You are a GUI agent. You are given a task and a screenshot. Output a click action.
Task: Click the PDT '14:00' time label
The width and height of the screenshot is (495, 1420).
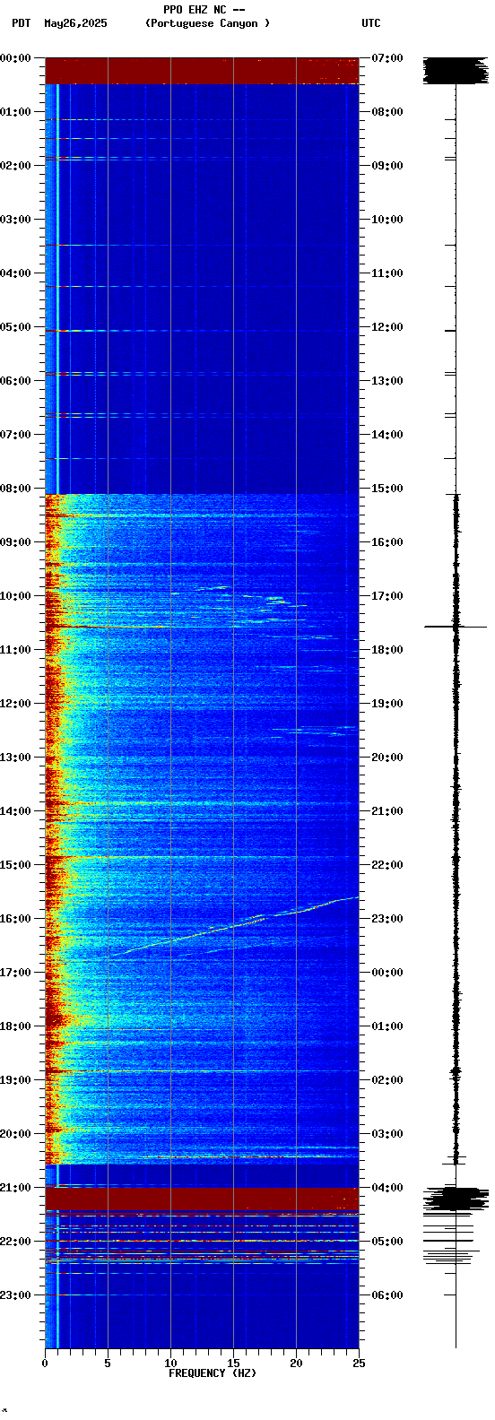[x=15, y=811]
